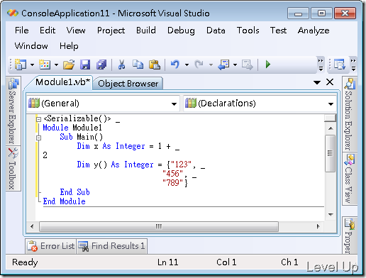This screenshot has width=366, height=278.
Task: Click the "Ln 11" status bar entry
Action: pyautogui.click(x=167, y=262)
